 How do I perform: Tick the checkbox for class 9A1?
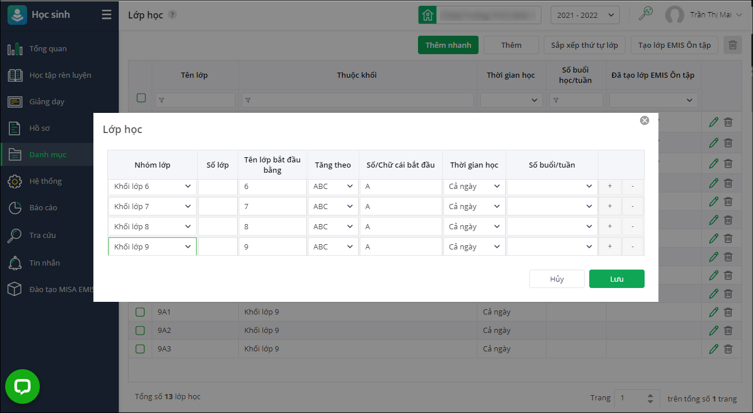click(x=140, y=312)
